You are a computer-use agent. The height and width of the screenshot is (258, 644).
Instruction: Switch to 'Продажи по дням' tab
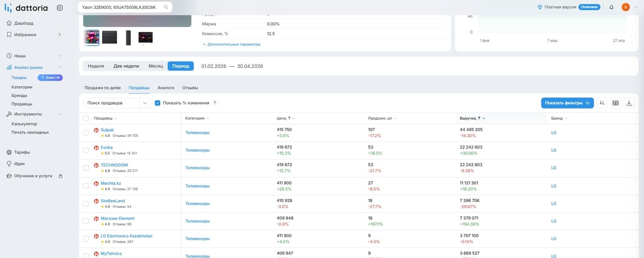pos(102,88)
